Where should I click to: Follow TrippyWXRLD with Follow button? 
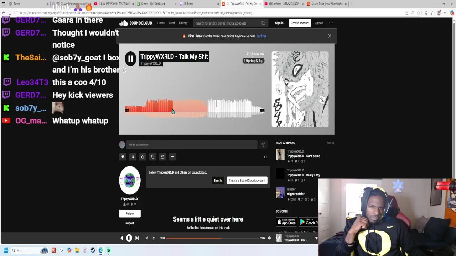tap(130, 214)
